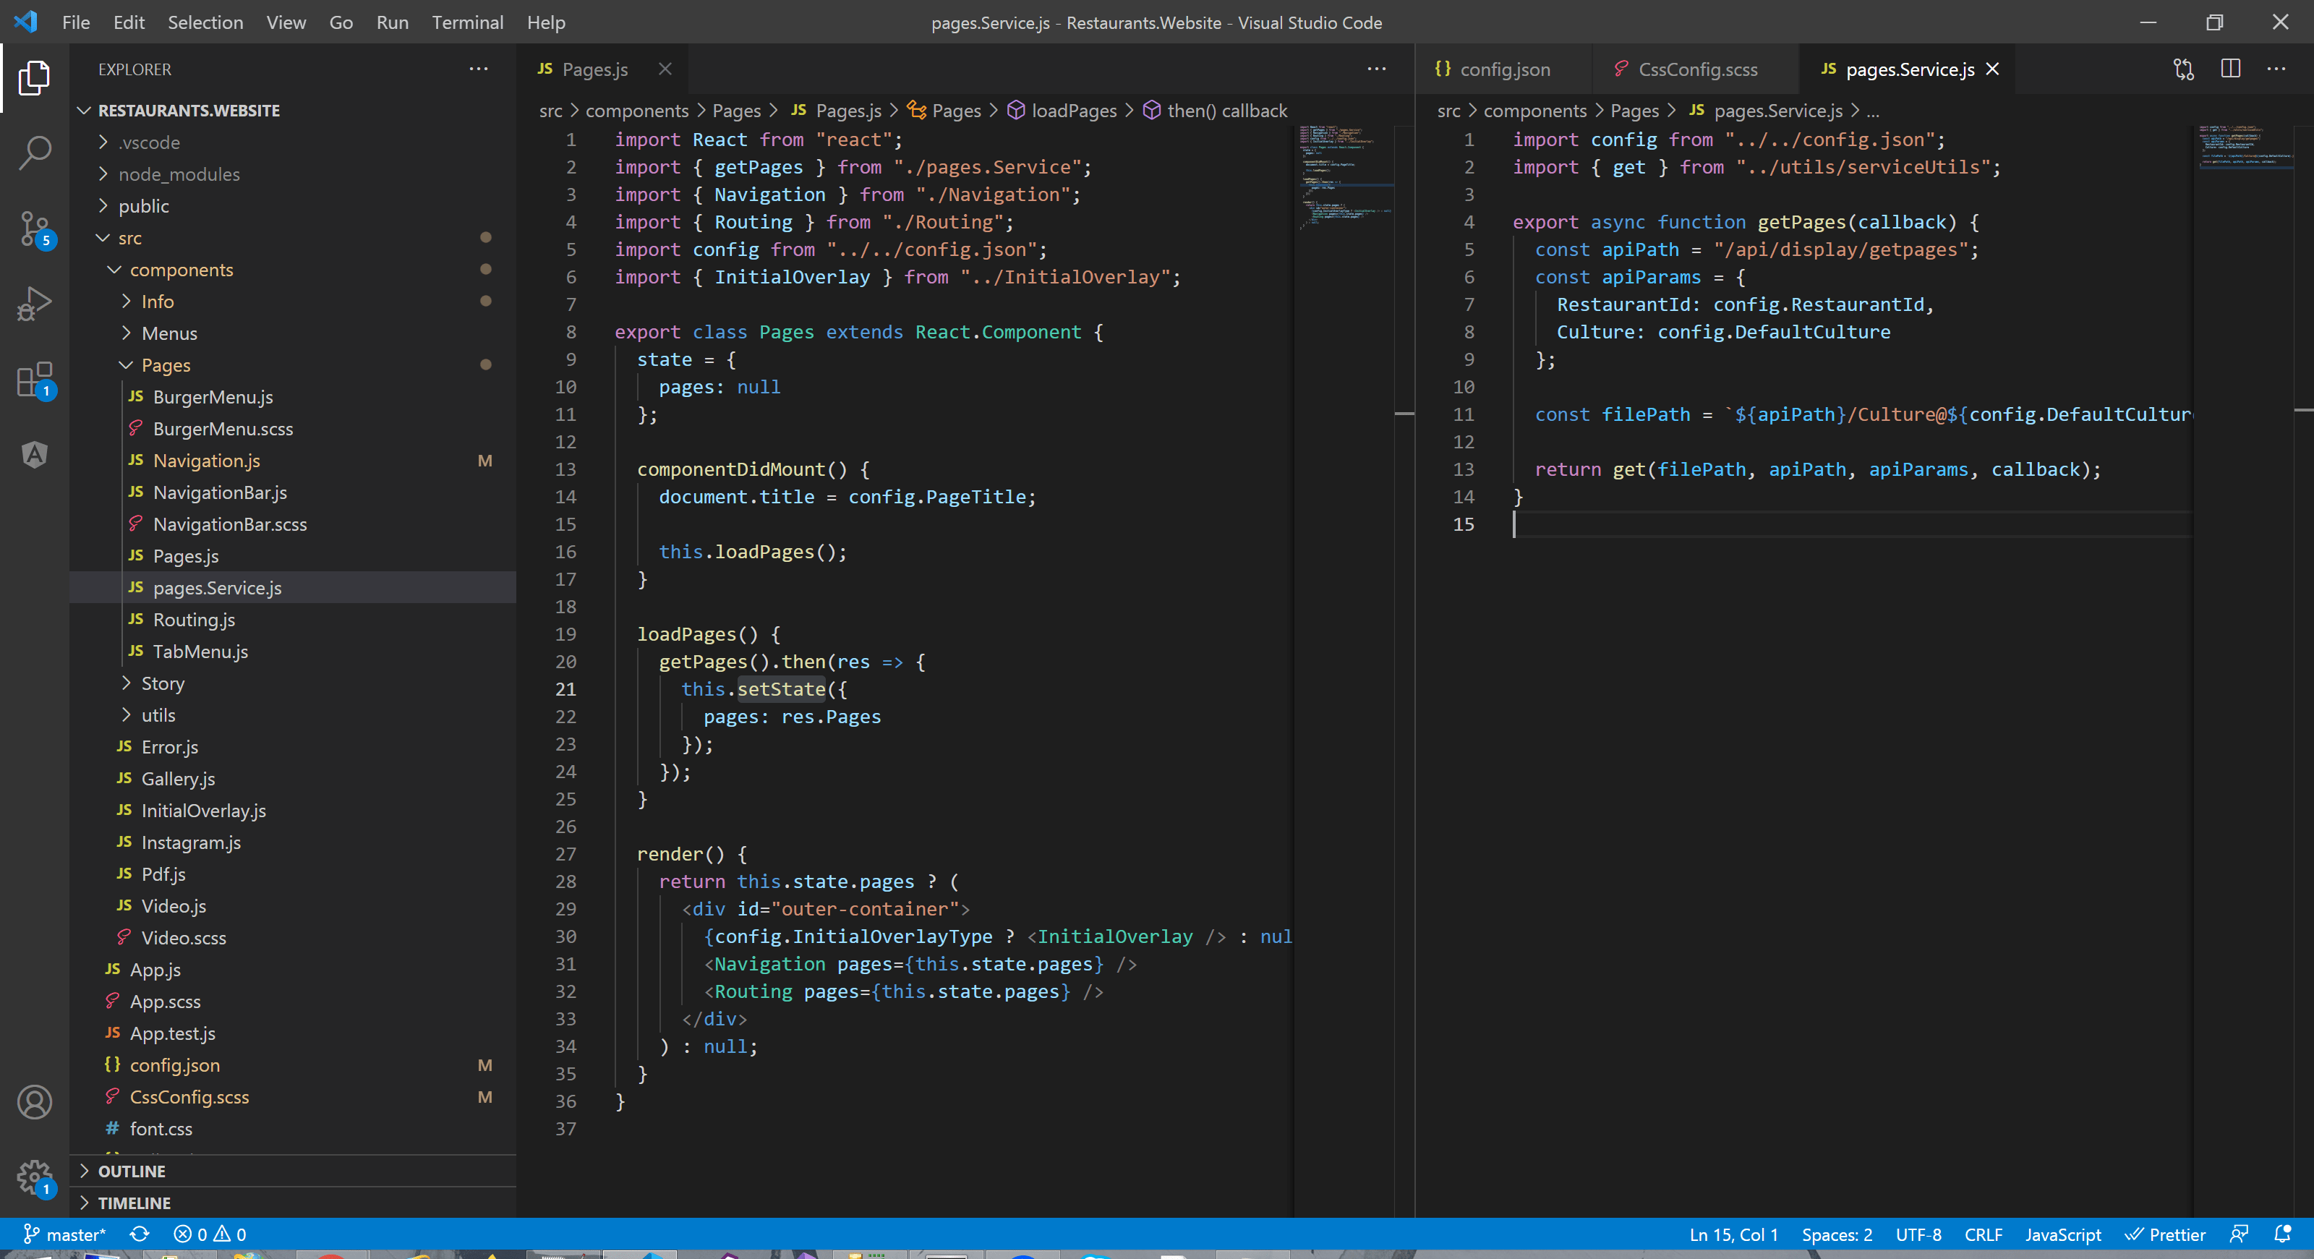Change encoding via UTF-8 status item
Viewport: 2314px width, 1259px height.
1918,1234
